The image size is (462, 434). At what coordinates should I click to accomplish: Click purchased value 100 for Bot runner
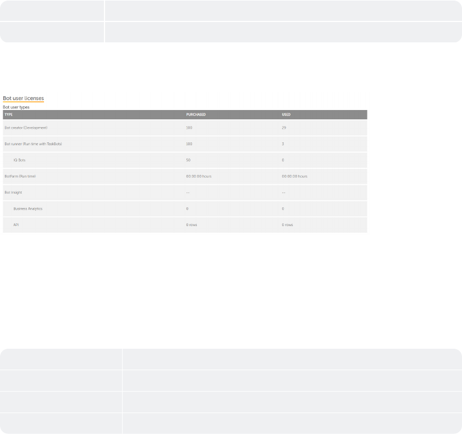[189, 144]
